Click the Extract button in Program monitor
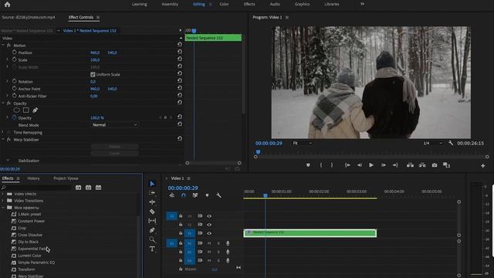 pyautogui.click(x=422, y=165)
